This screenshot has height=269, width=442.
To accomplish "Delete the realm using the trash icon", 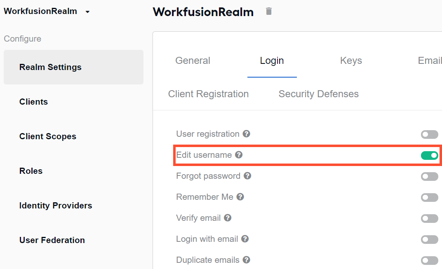I will [x=269, y=11].
